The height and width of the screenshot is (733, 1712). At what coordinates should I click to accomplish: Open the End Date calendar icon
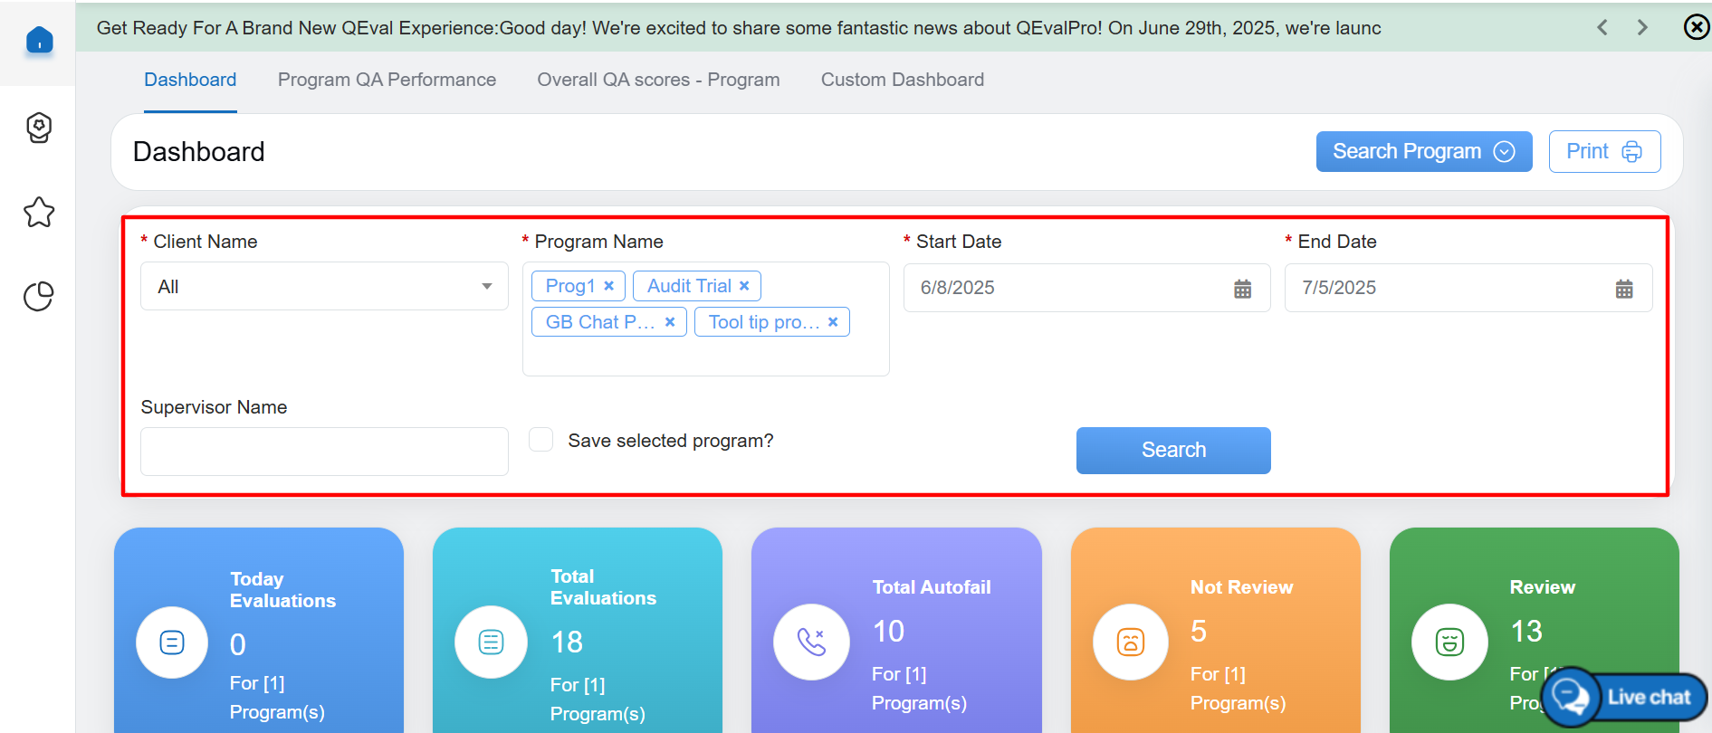click(1623, 289)
